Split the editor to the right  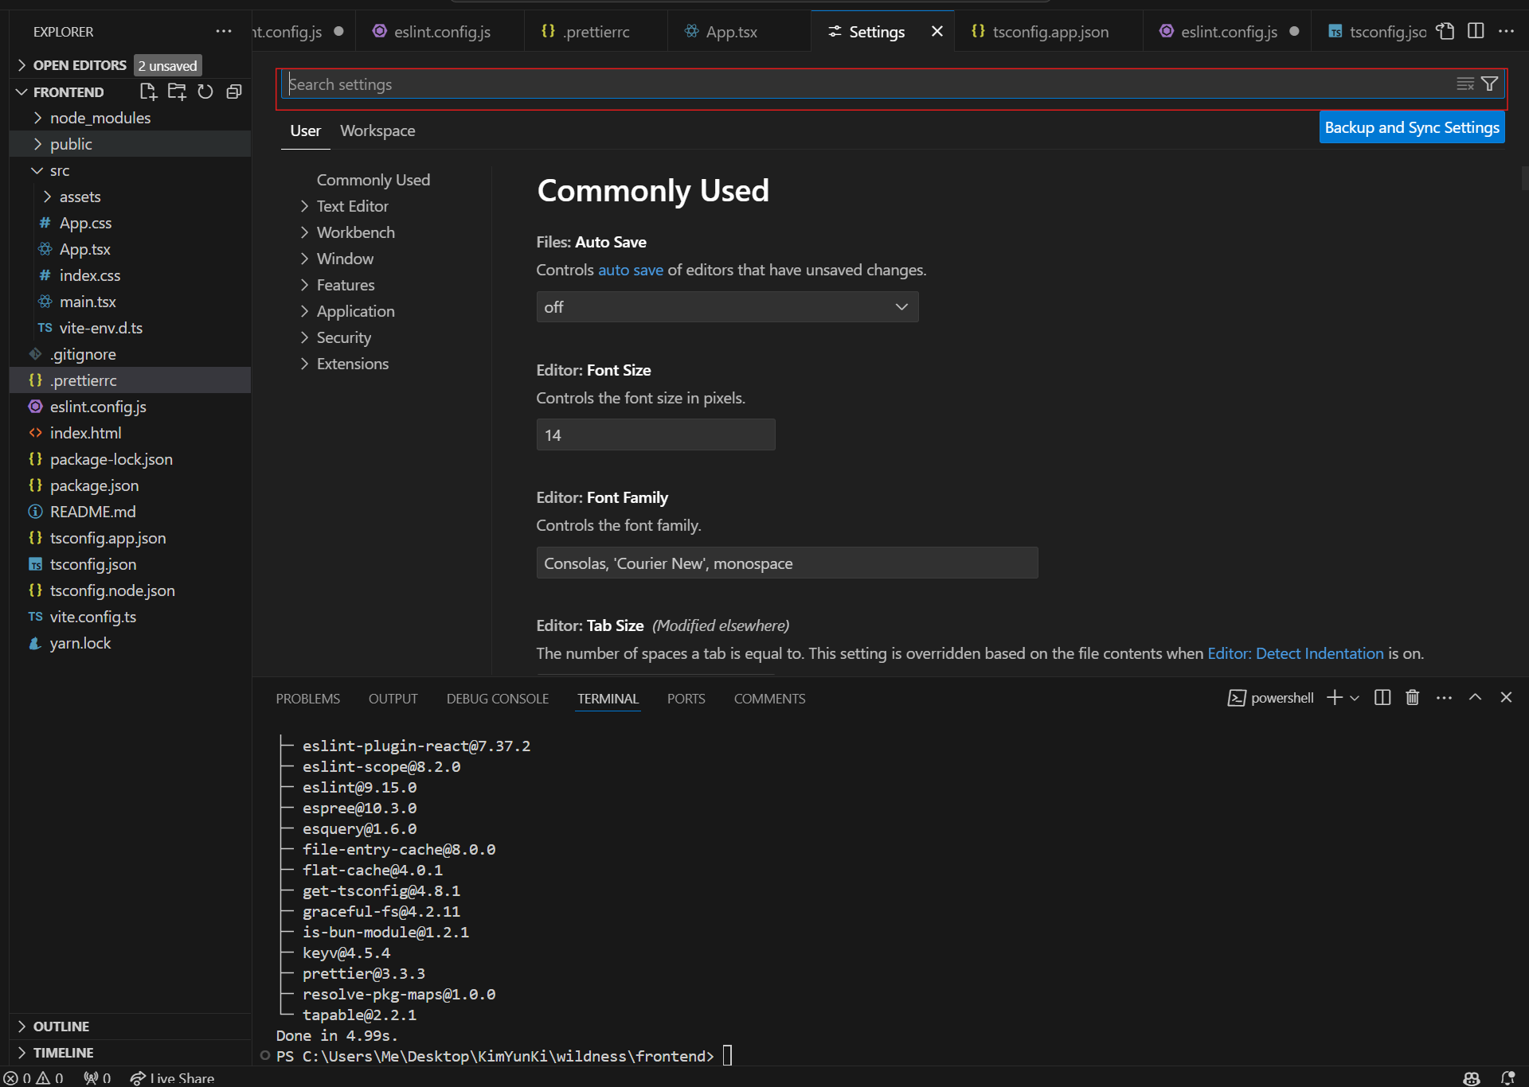(1476, 31)
